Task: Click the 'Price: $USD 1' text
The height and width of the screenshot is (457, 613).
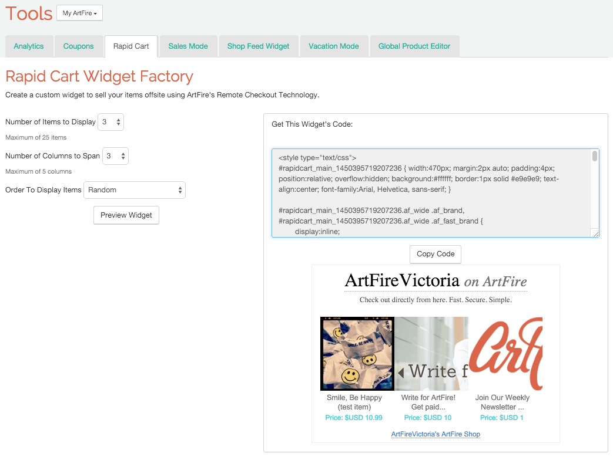Action: [501, 418]
